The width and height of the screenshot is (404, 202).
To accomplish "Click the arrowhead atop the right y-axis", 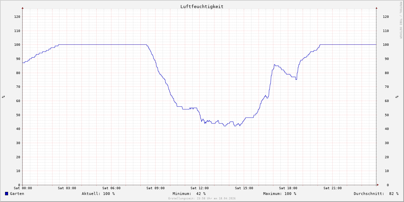I will 376,8.
